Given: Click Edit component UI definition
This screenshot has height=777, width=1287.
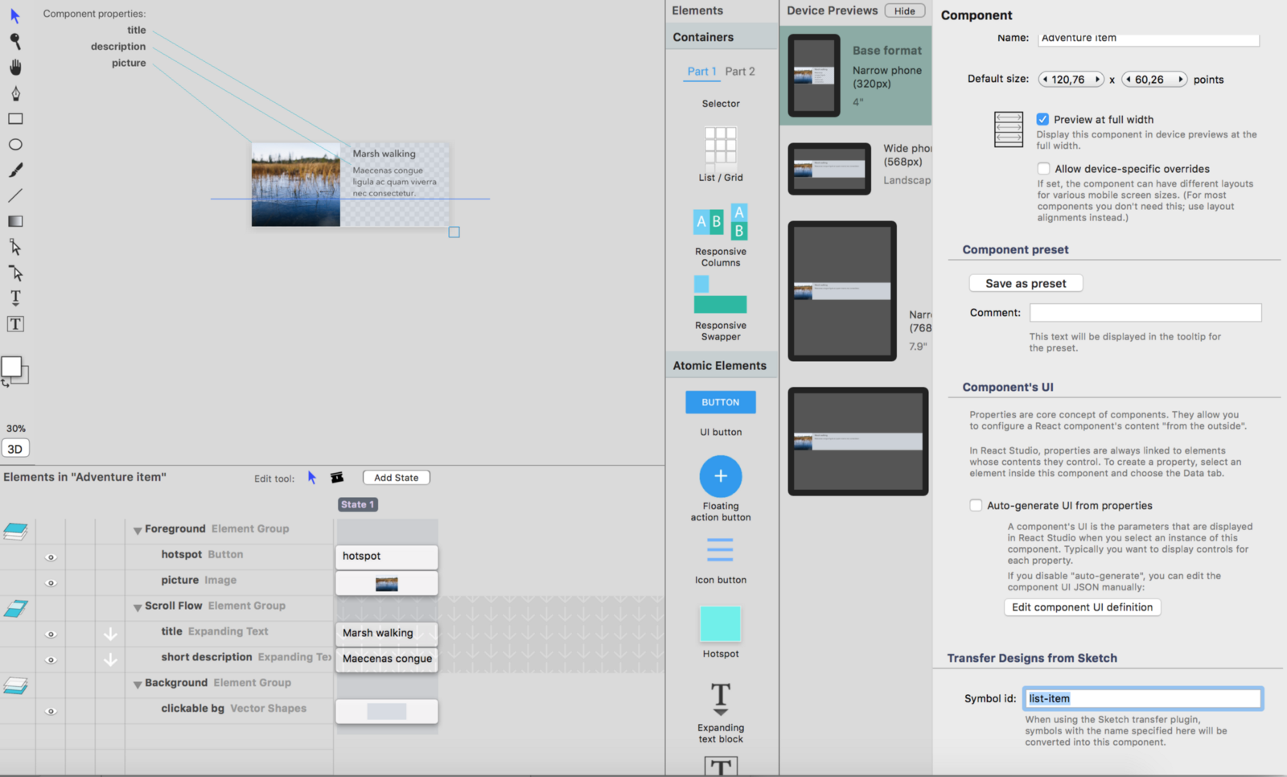Looking at the screenshot, I should (1082, 607).
